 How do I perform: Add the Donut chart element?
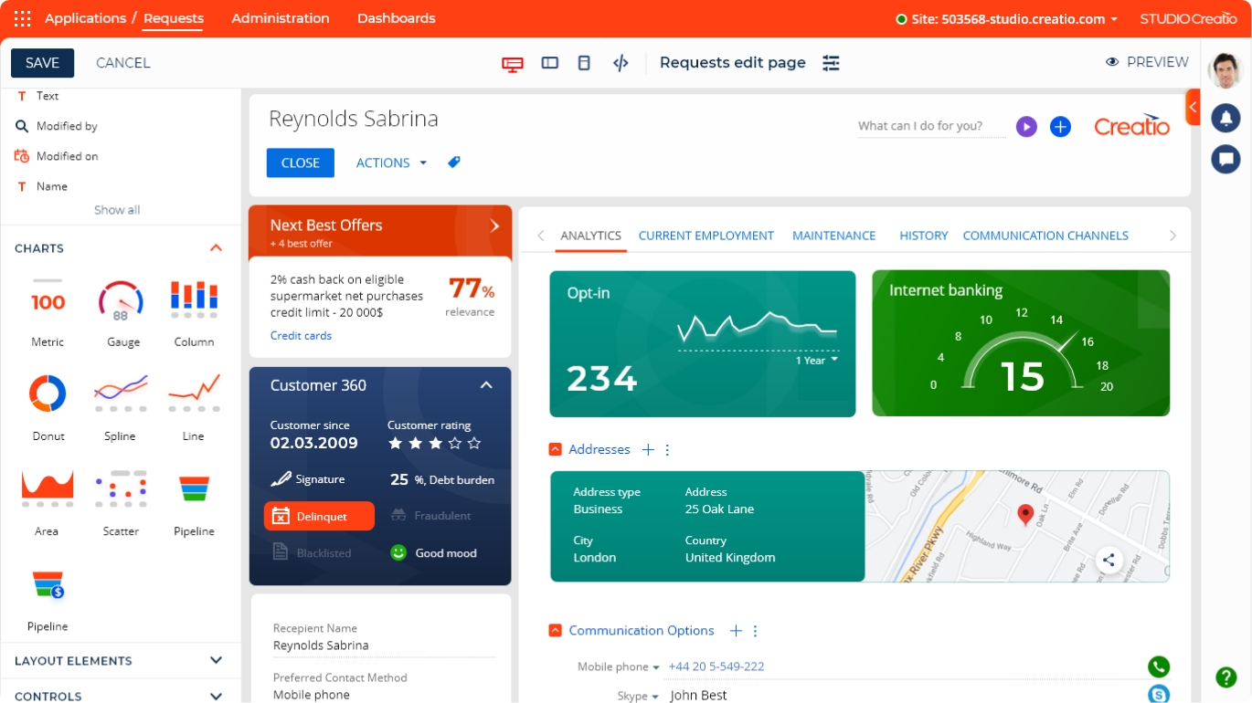pos(48,408)
